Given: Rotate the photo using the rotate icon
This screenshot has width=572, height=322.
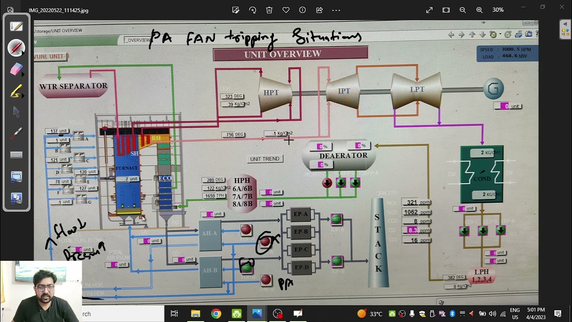Looking at the screenshot, I should pos(252,10).
